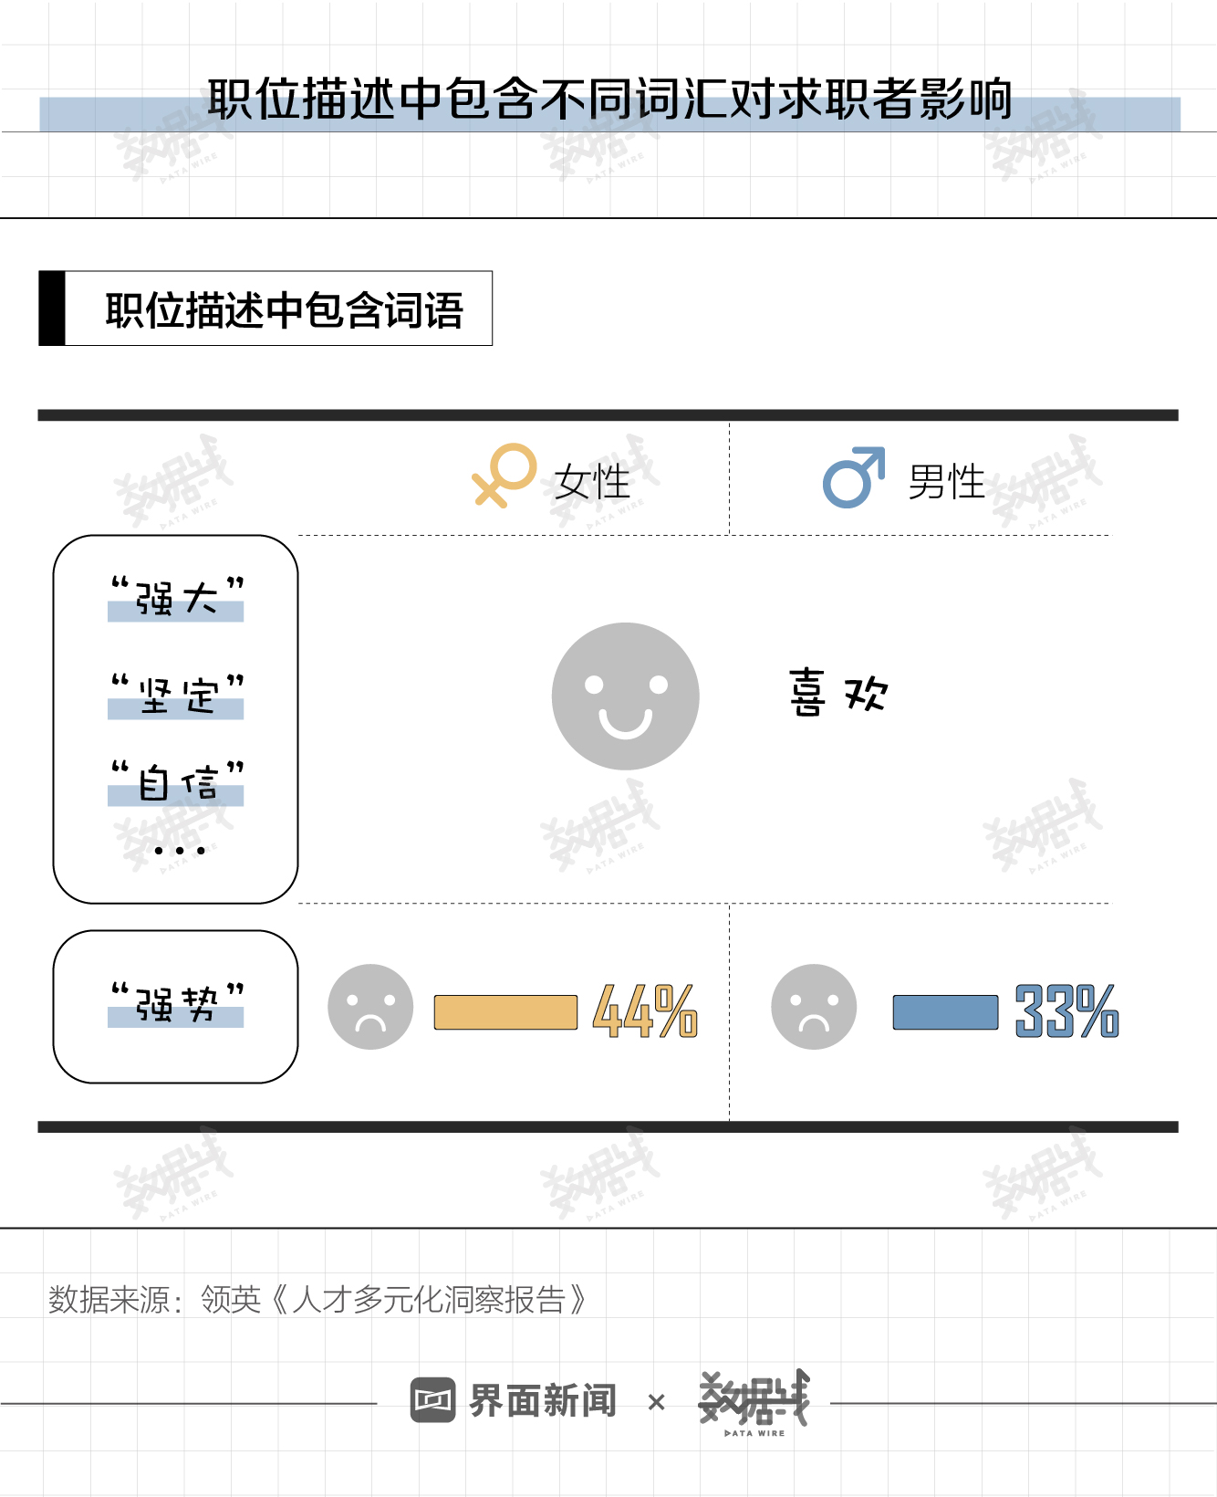Click the 界面新闻 brand name text
Viewport: 1217px width, 1497px height.
click(x=543, y=1400)
